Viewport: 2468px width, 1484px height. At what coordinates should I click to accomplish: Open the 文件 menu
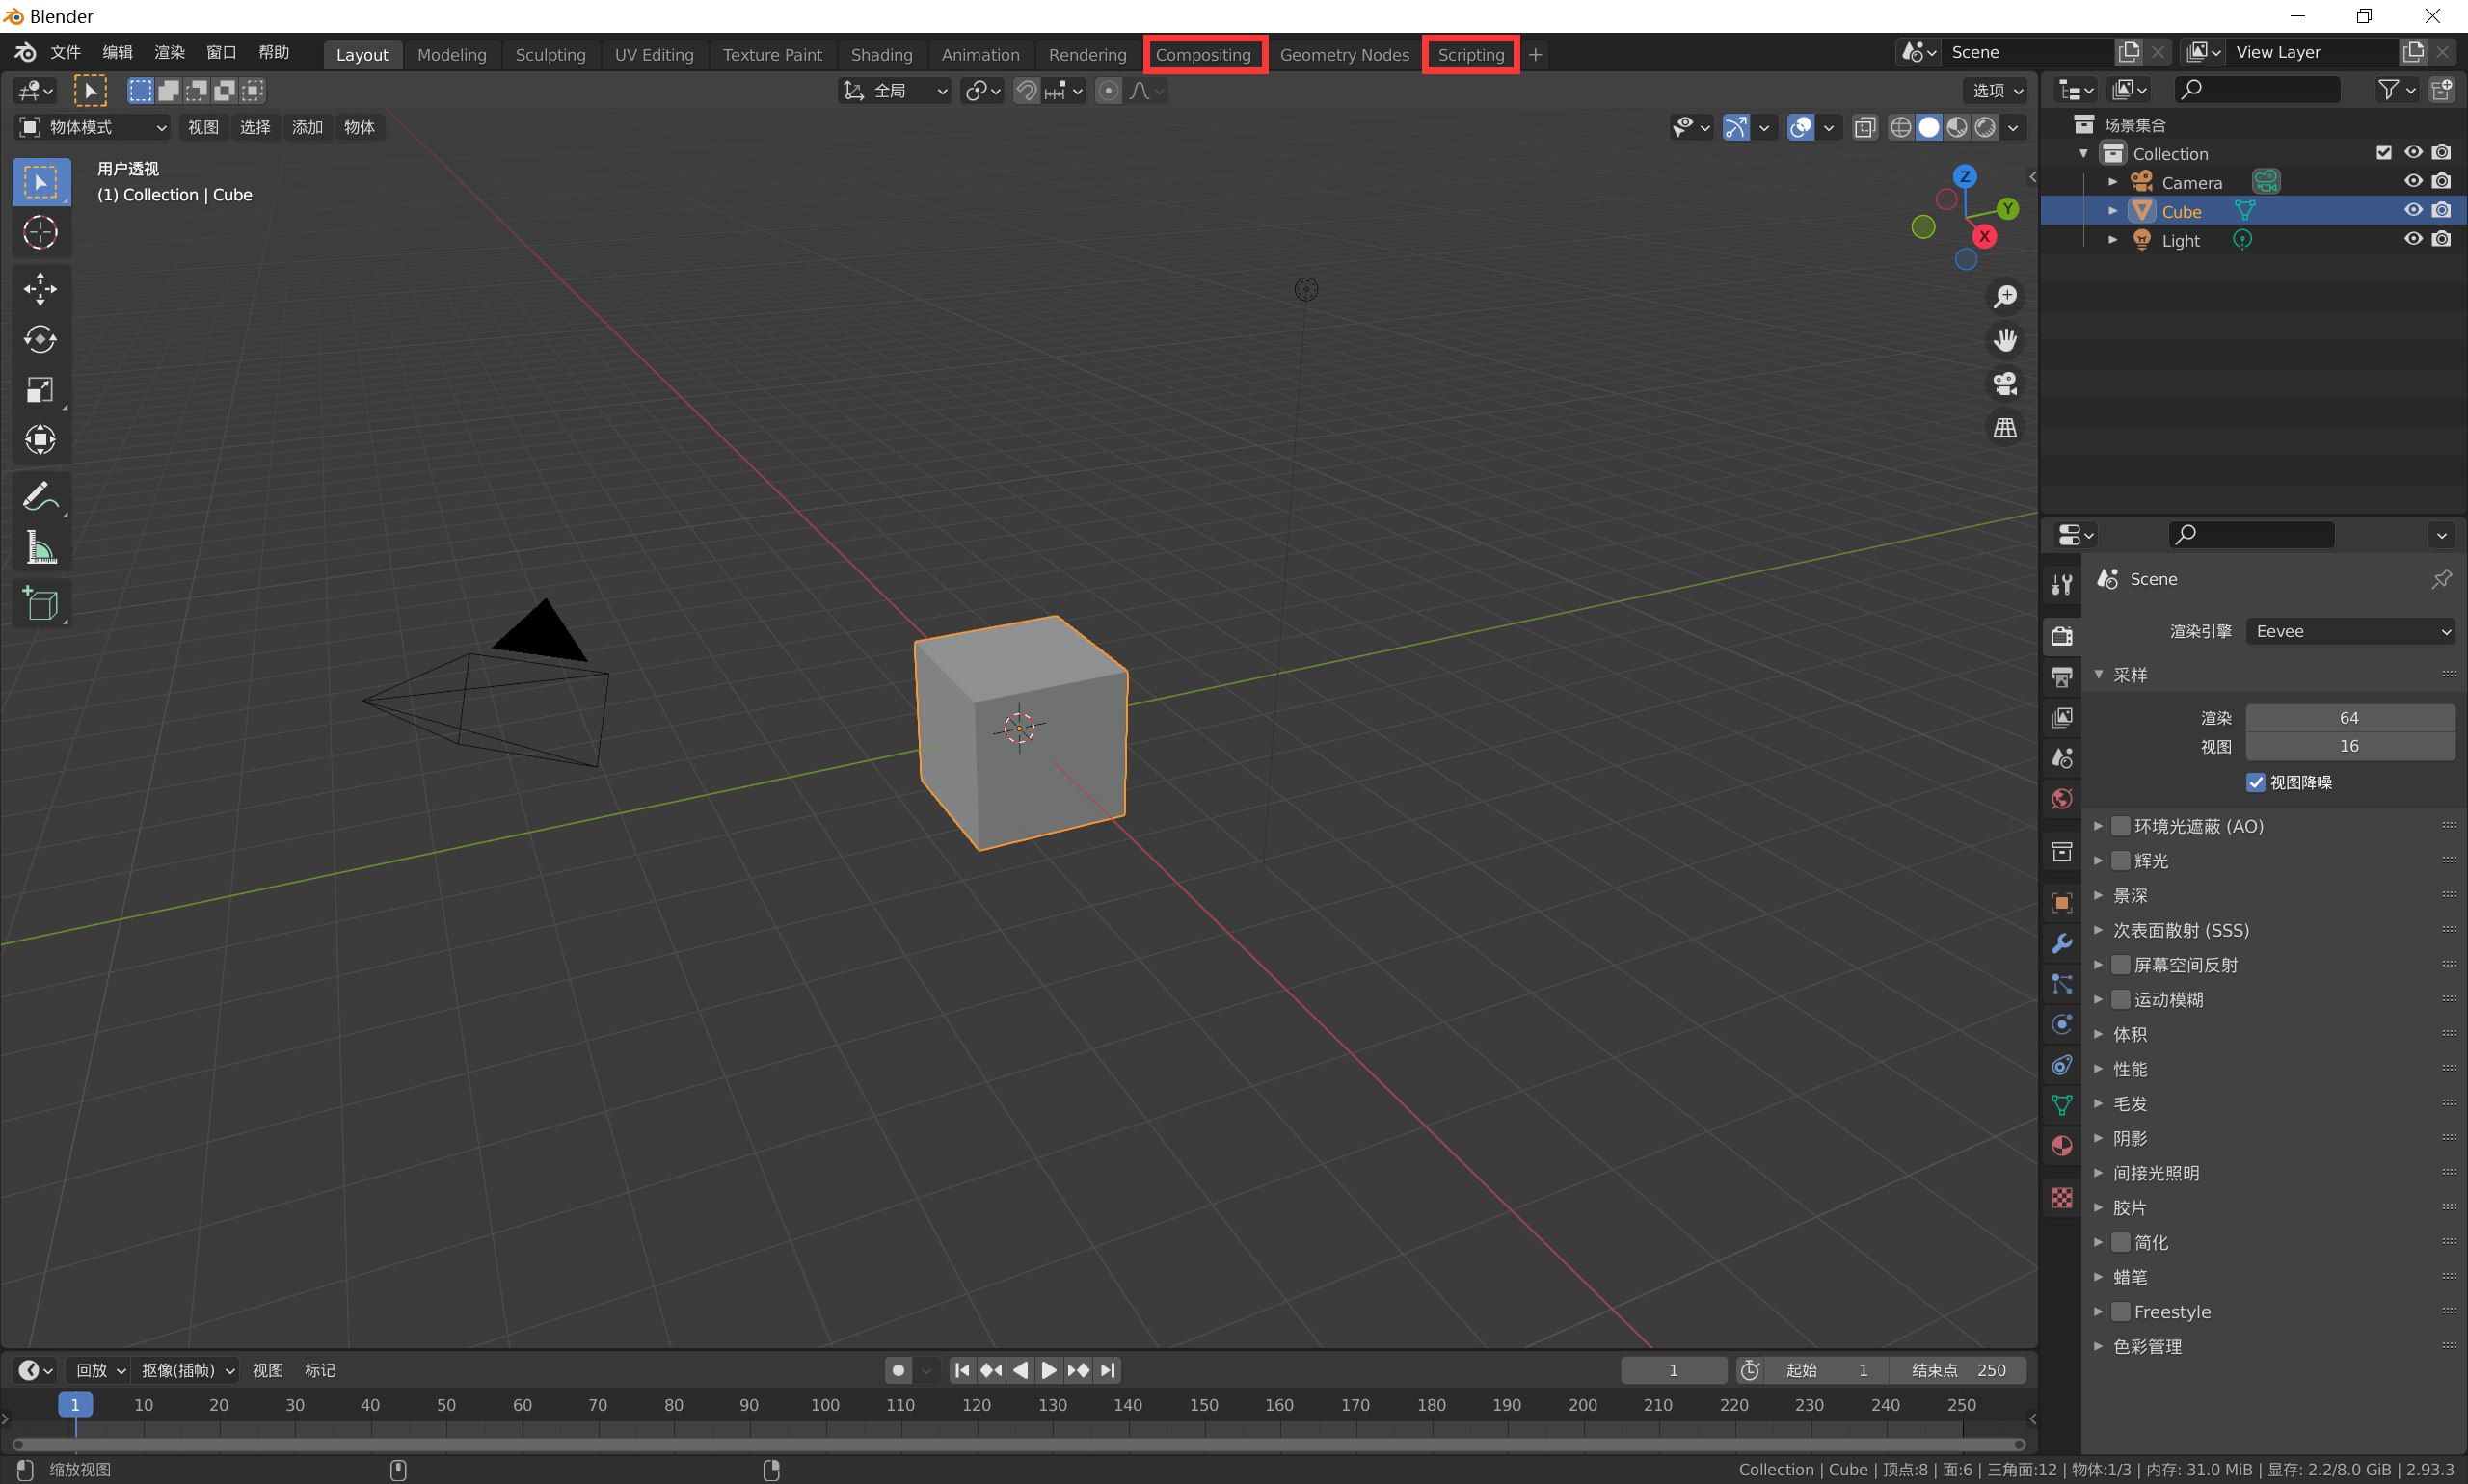tap(66, 53)
